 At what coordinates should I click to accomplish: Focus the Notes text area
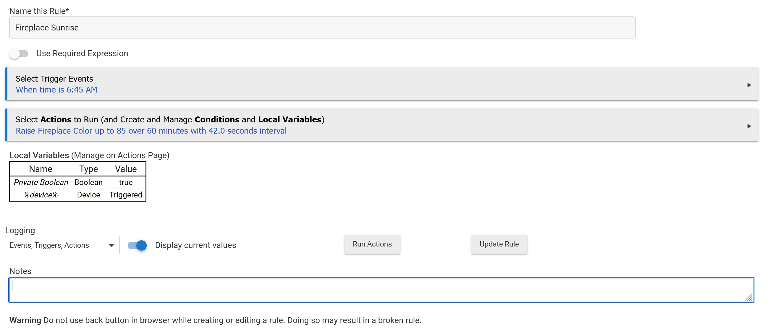(381, 290)
